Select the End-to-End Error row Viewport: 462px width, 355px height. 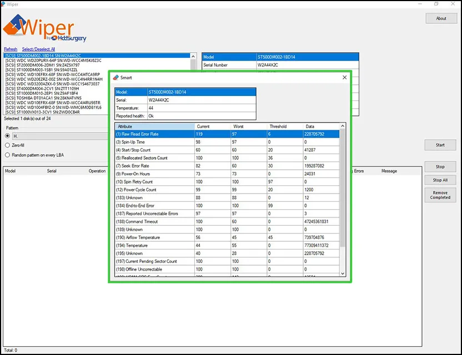click(227, 205)
